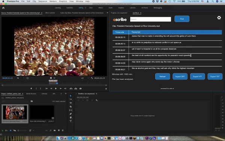The image size is (225, 141).
Task: Open Timeline panel menu icon
Action: 96,94
